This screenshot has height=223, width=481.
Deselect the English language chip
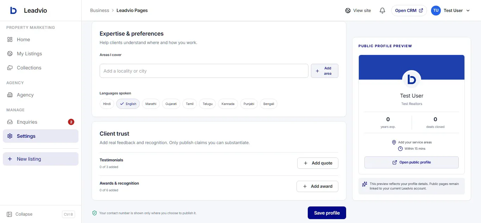(x=128, y=104)
